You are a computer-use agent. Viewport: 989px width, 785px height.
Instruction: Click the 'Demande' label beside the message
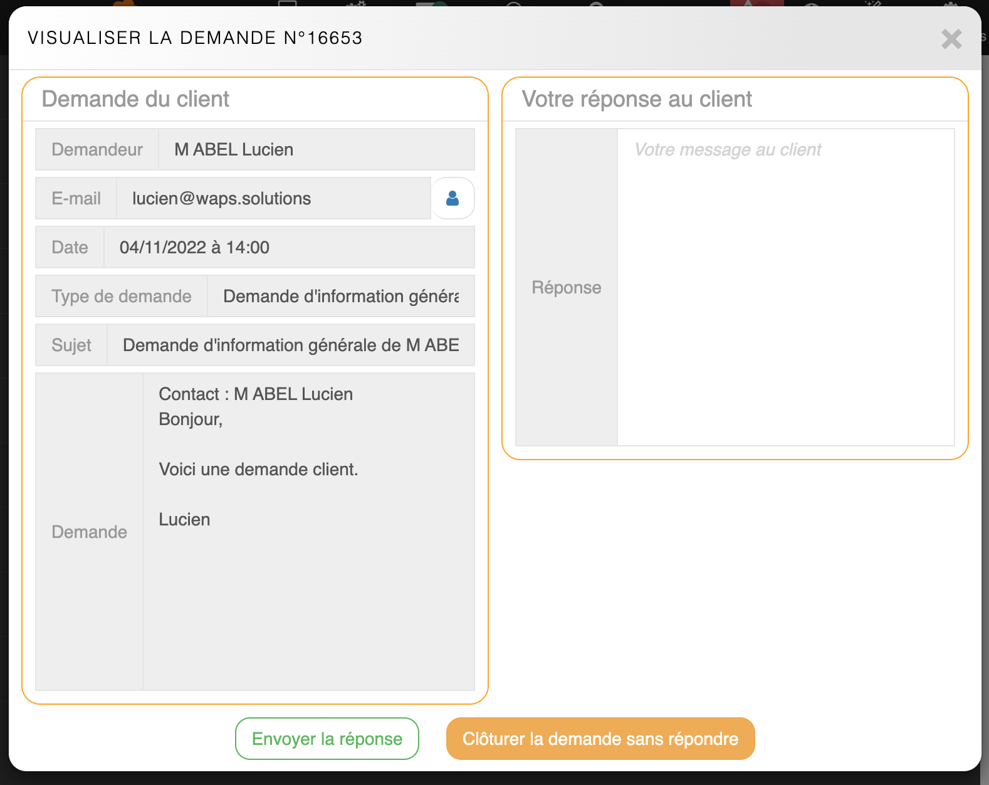click(89, 532)
